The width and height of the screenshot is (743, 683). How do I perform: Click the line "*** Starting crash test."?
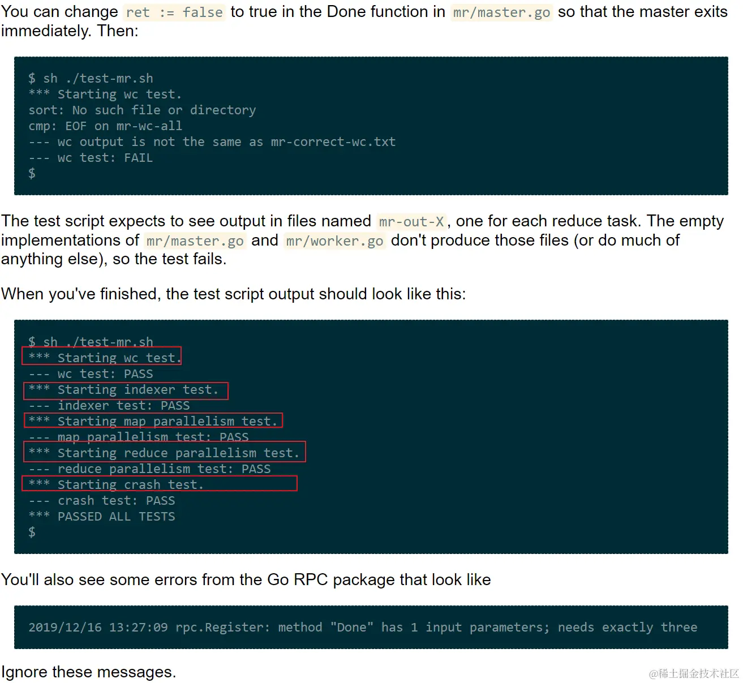point(116,485)
